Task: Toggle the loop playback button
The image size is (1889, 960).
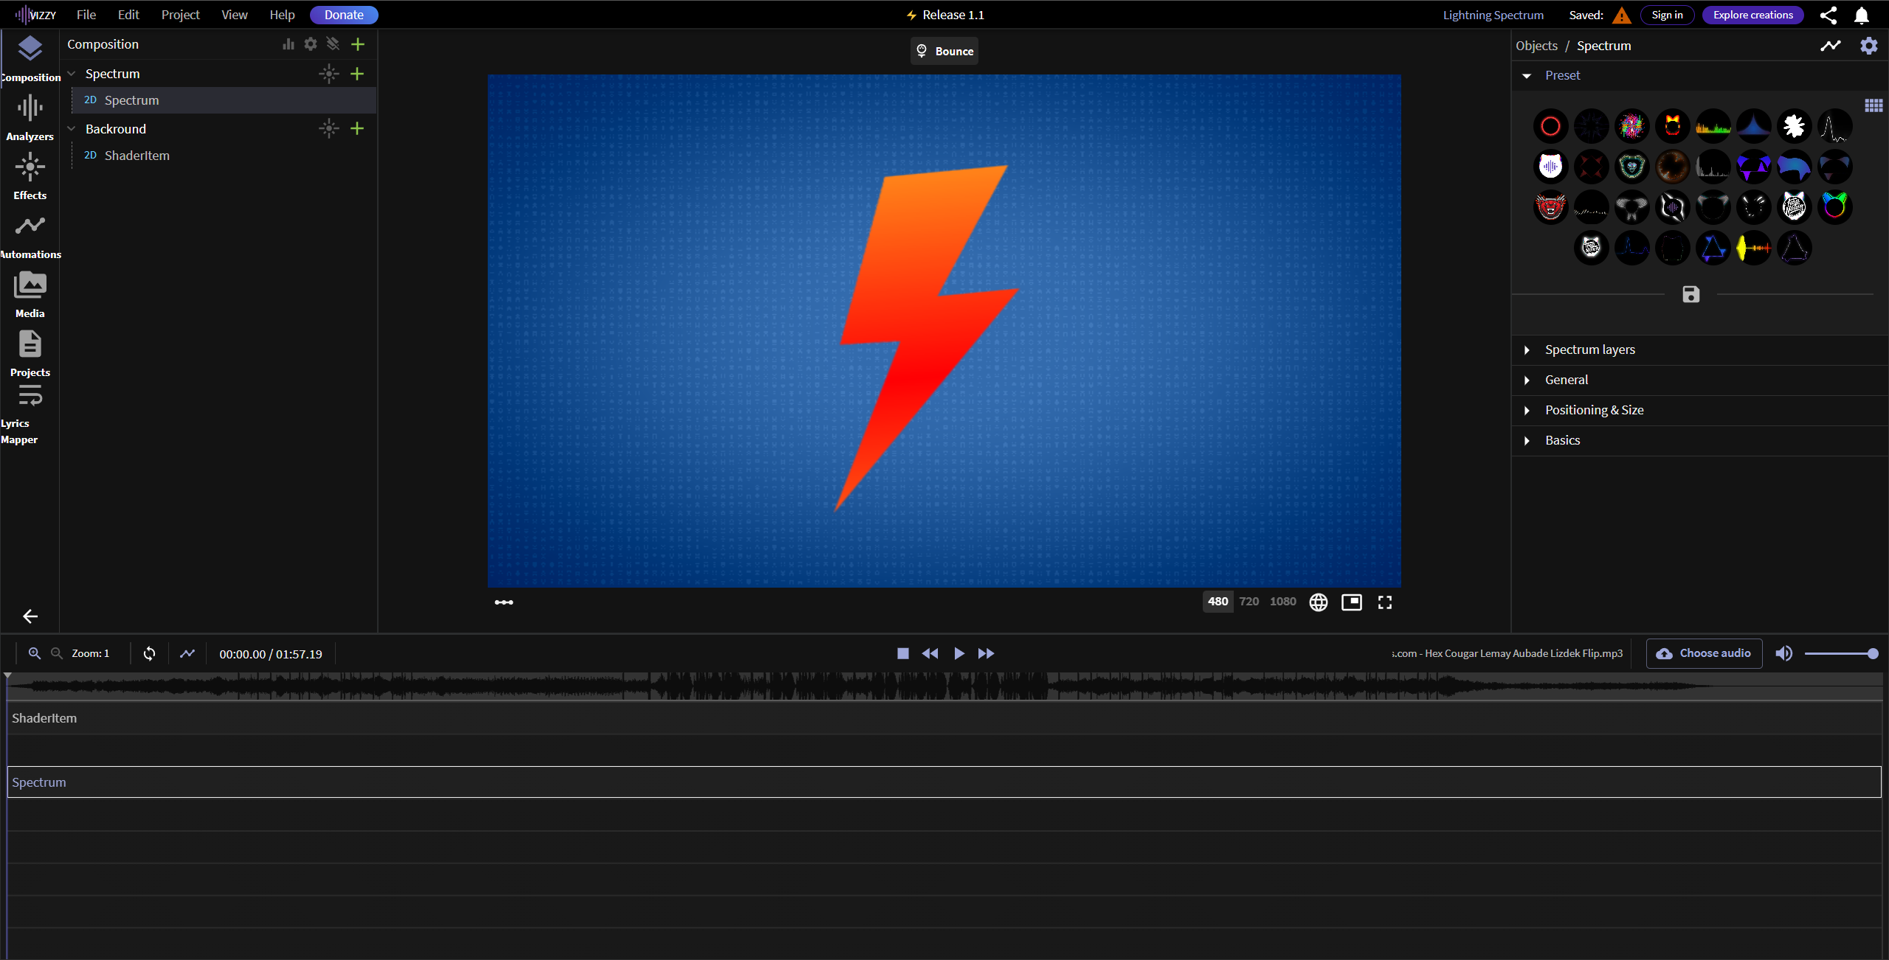Action: [149, 653]
